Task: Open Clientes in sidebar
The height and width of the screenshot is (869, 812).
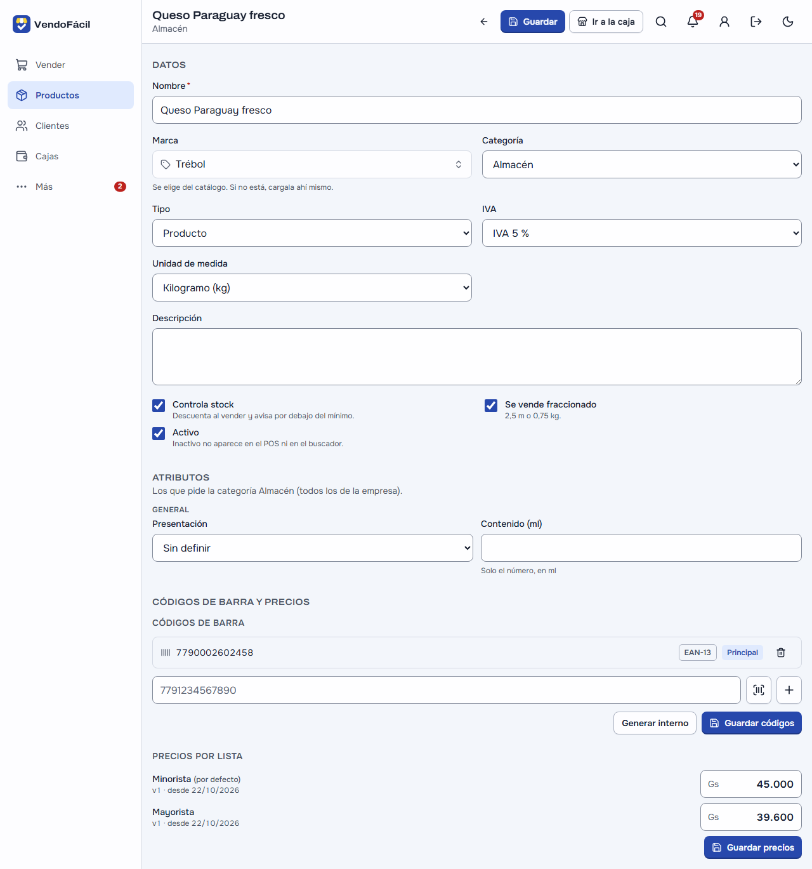Action: tap(70, 126)
